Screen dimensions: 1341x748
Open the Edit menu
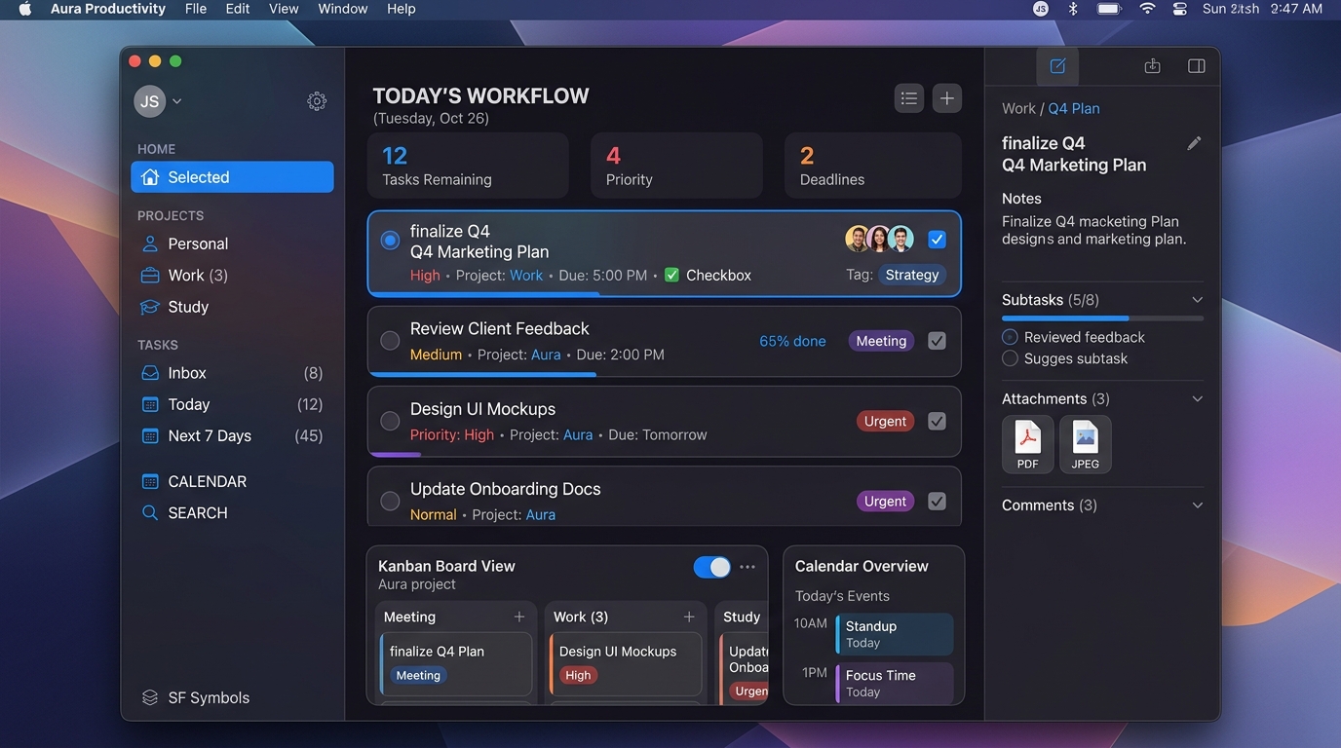[238, 9]
